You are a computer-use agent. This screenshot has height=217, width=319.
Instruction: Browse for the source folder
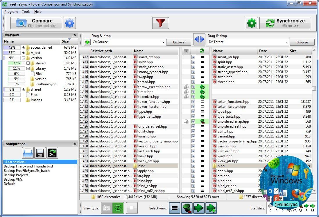point(179,42)
